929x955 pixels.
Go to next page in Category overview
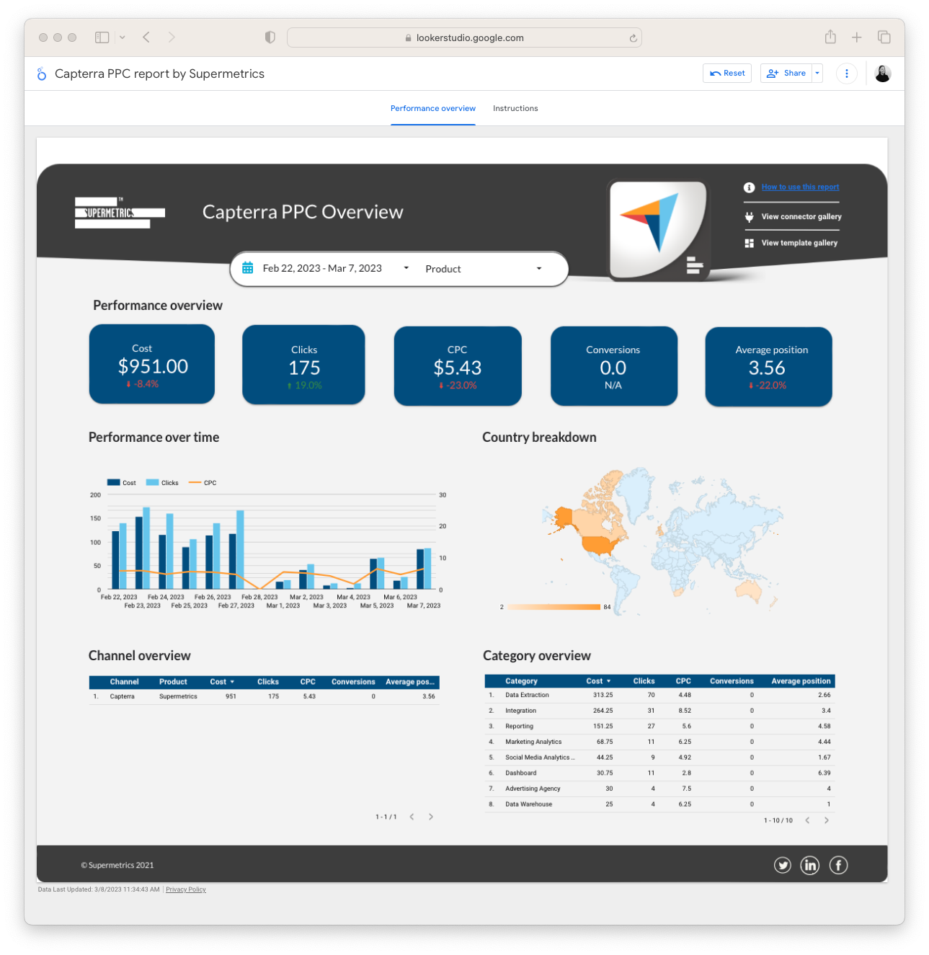click(x=826, y=820)
